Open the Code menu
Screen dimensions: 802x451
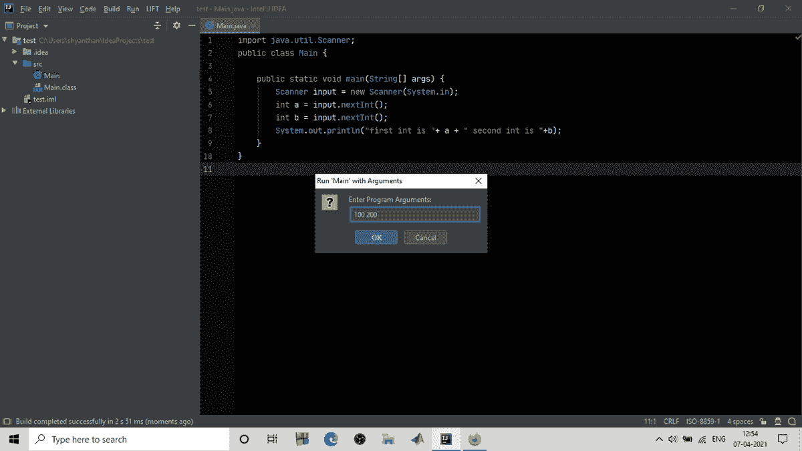tap(88, 9)
